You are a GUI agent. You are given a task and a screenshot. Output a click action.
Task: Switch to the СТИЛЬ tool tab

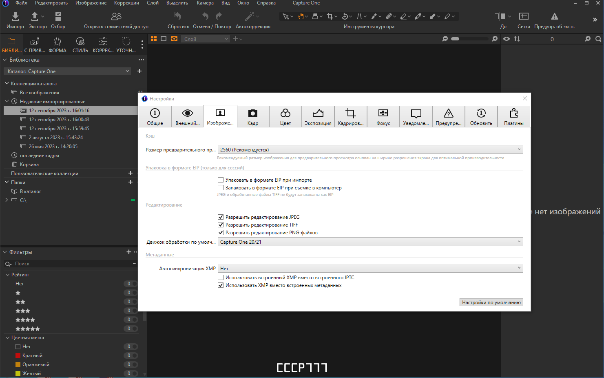[80, 45]
